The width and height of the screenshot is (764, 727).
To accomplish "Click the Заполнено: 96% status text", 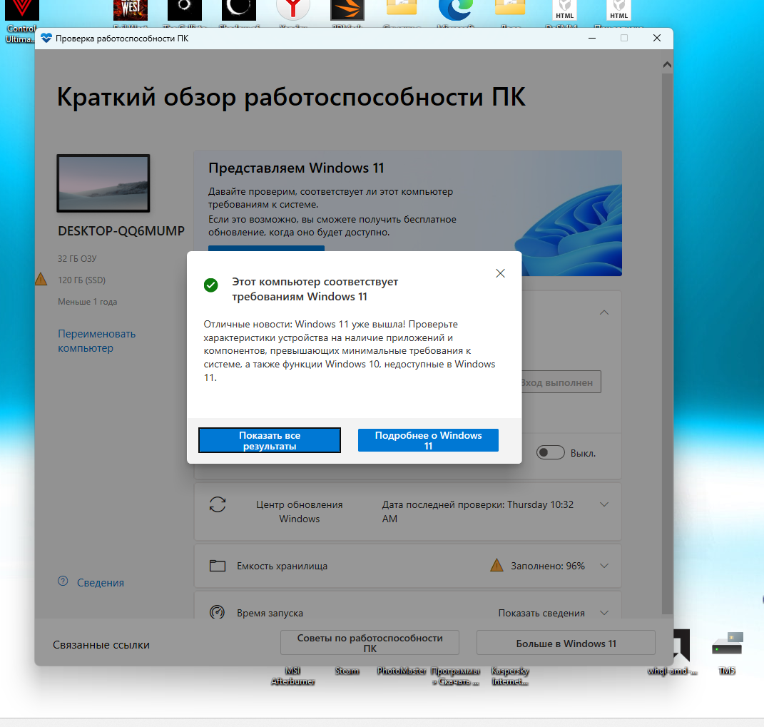I will (x=548, y=566).
